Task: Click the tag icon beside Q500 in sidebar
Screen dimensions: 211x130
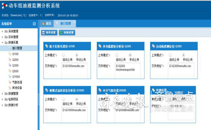Action: 10,71
